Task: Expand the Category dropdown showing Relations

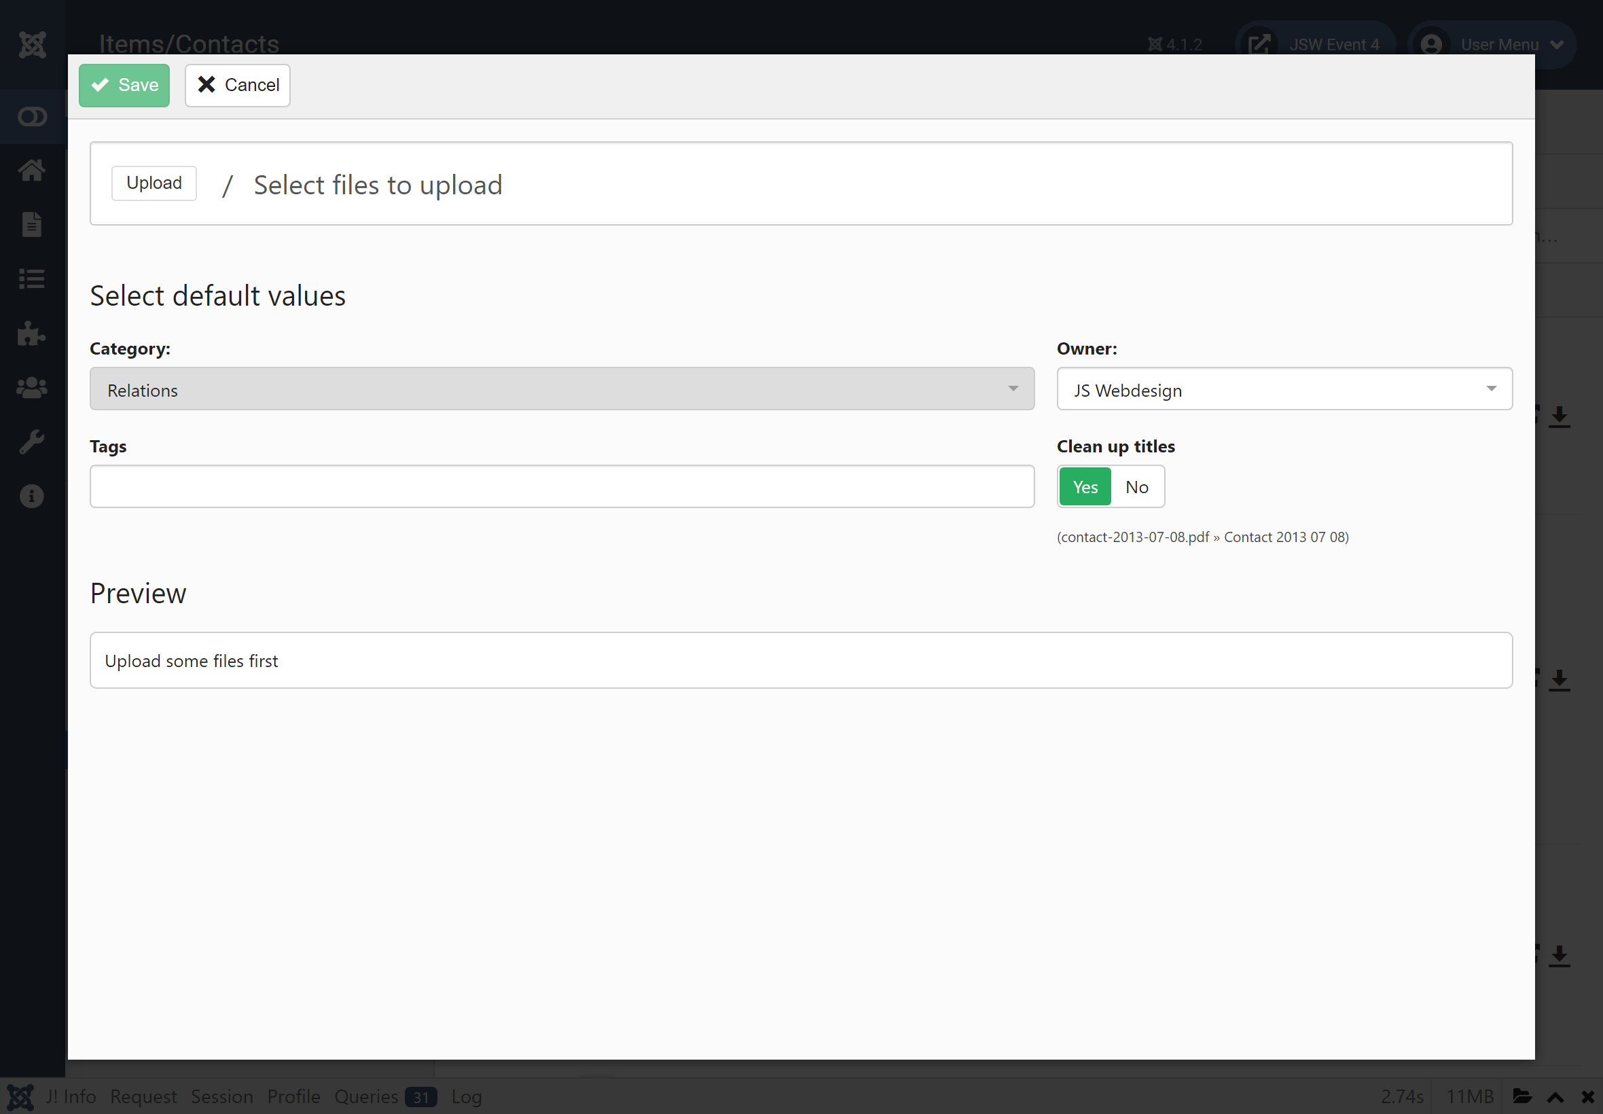Action: coord(562,389)
